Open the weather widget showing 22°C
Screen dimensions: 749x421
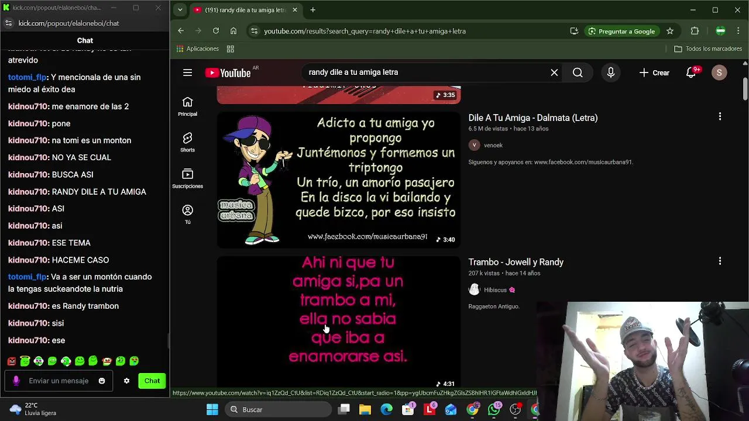(x=33, y=409)
